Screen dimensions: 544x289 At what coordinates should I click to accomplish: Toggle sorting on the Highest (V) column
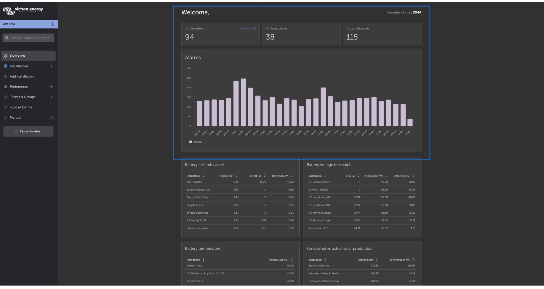click(x=237, y=176)
